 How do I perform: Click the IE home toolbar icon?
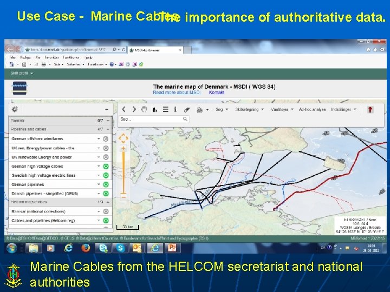pyautogui.click(x=12, y=64)
